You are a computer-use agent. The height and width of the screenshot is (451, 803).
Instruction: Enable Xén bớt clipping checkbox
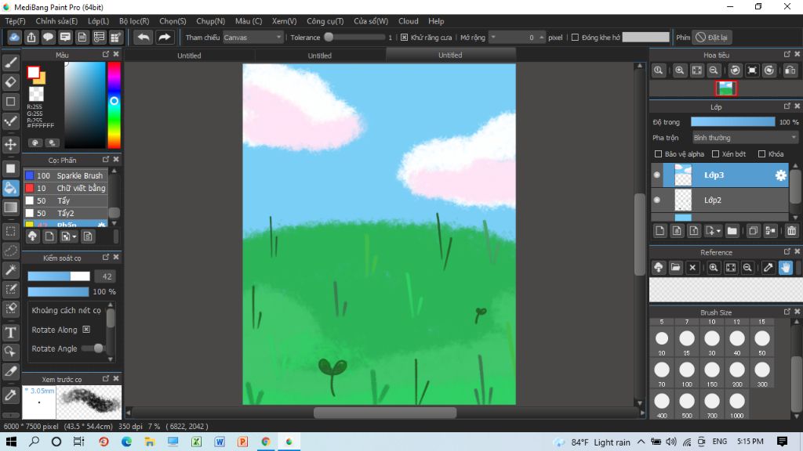click(715, 154)
